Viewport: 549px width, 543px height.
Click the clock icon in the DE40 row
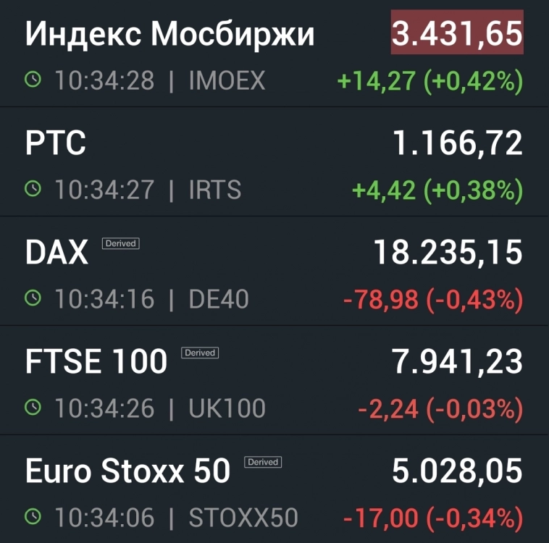(x=33, y=298)
